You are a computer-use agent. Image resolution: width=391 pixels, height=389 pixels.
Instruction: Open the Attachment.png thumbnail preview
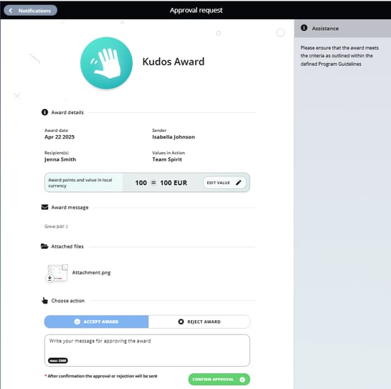(x=58, y=273)
